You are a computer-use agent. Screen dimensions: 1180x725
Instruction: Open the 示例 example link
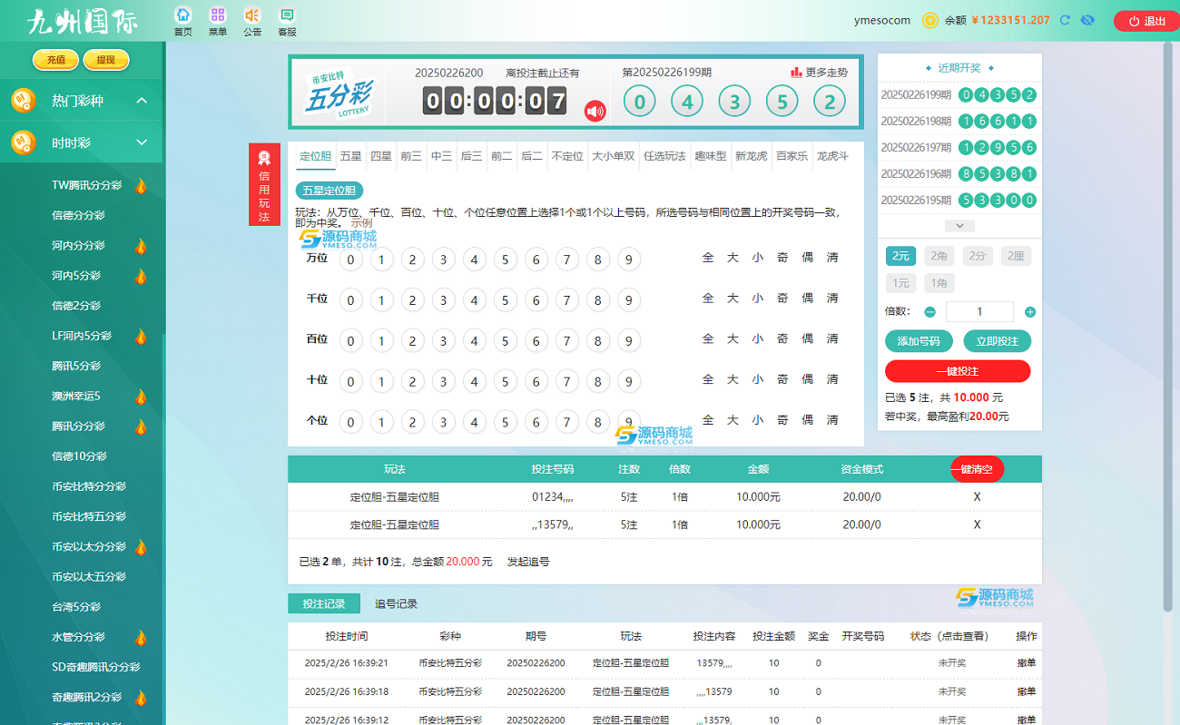(361, 222)
